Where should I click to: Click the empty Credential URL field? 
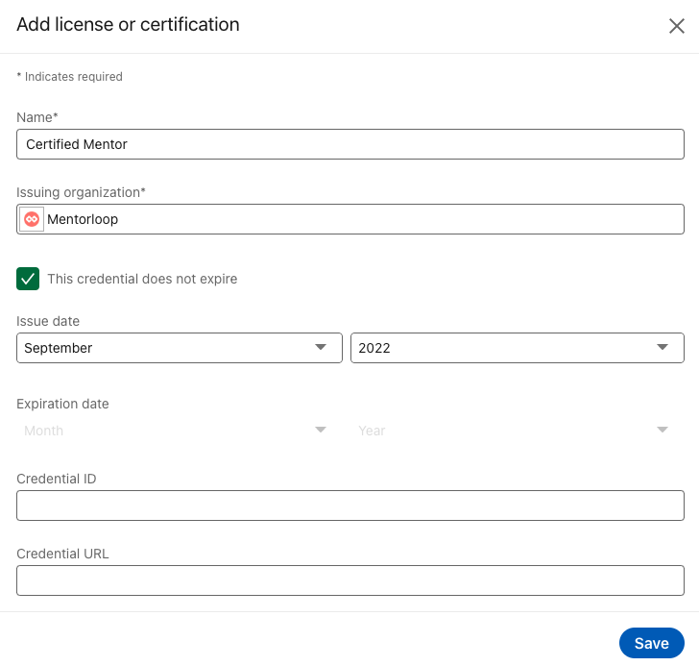(x=350, y=580)
